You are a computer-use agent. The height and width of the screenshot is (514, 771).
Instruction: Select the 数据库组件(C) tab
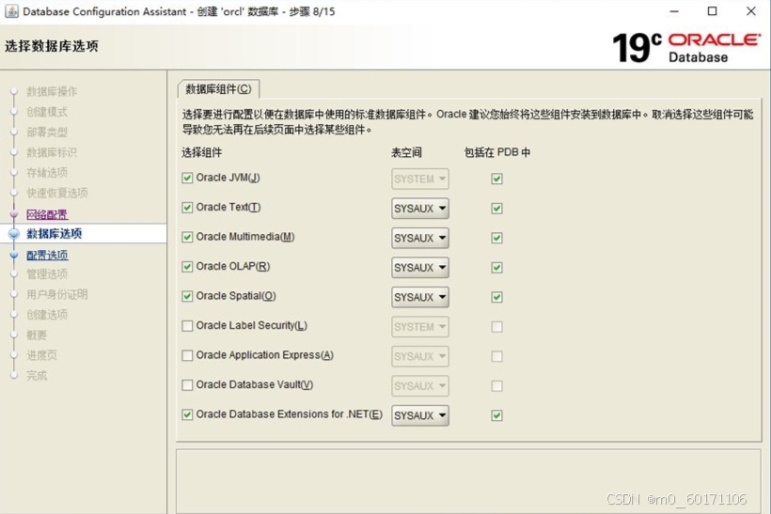pos(218,89)
